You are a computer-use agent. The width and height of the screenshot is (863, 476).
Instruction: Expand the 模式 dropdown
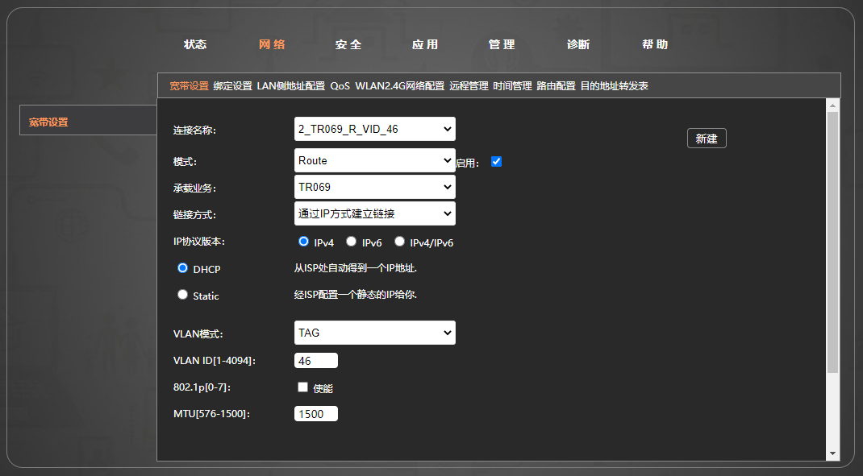coord(374,160)
